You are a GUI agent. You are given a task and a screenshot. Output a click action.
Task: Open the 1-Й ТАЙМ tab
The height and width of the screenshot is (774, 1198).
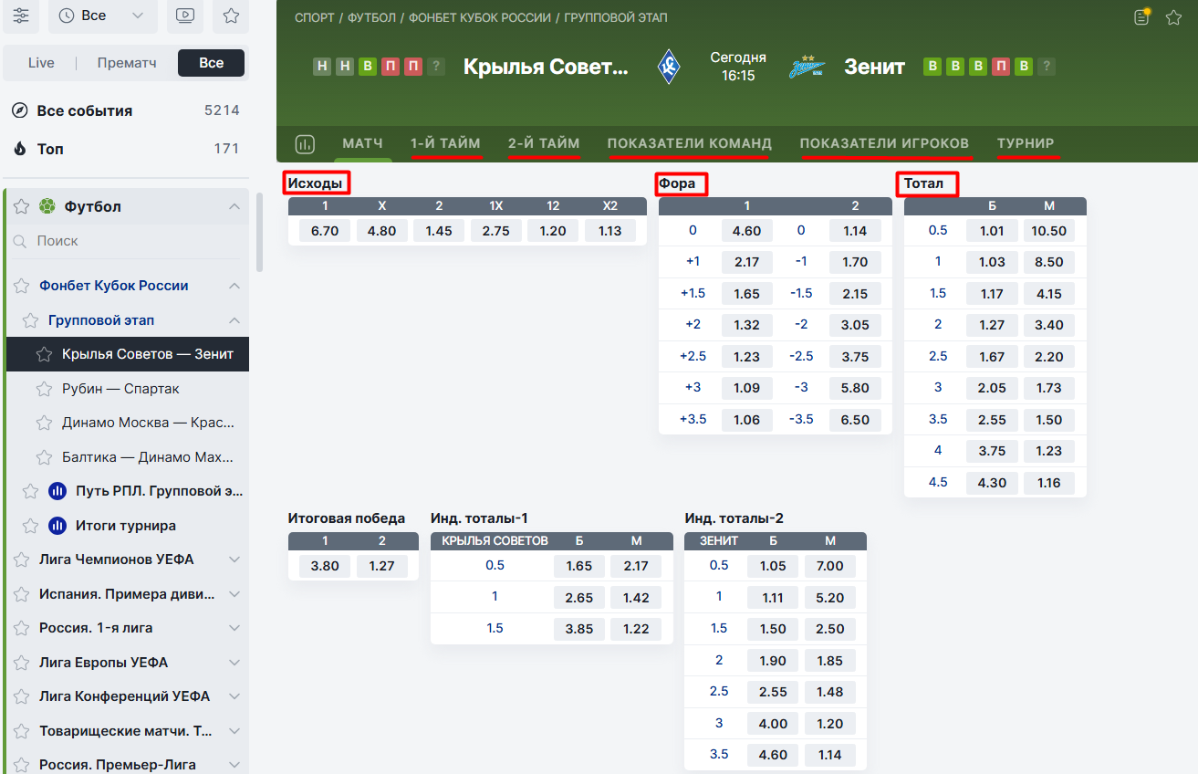[x=446, y=143]
